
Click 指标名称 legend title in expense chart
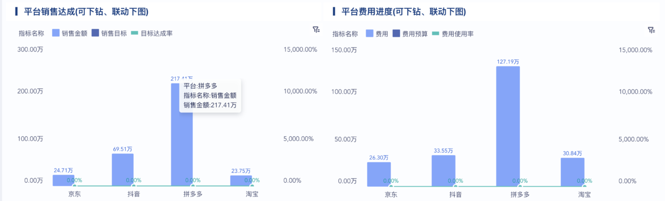coord(346,34)
